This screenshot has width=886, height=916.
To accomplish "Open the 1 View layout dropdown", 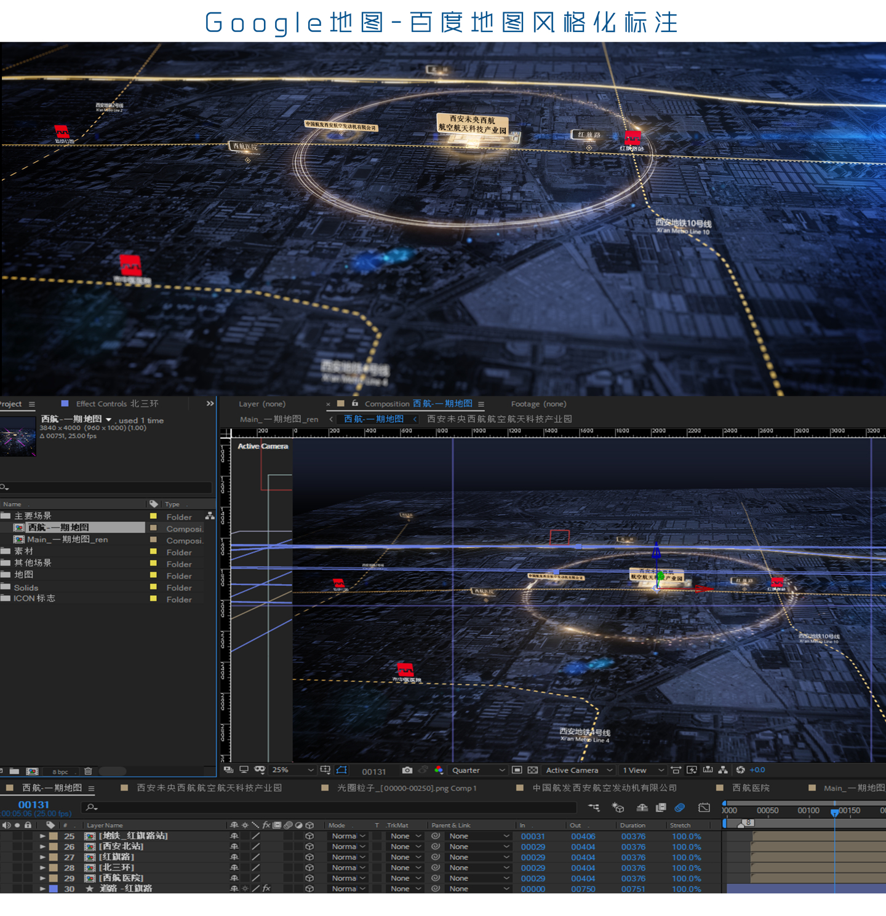I will click(x=643, y=770).
